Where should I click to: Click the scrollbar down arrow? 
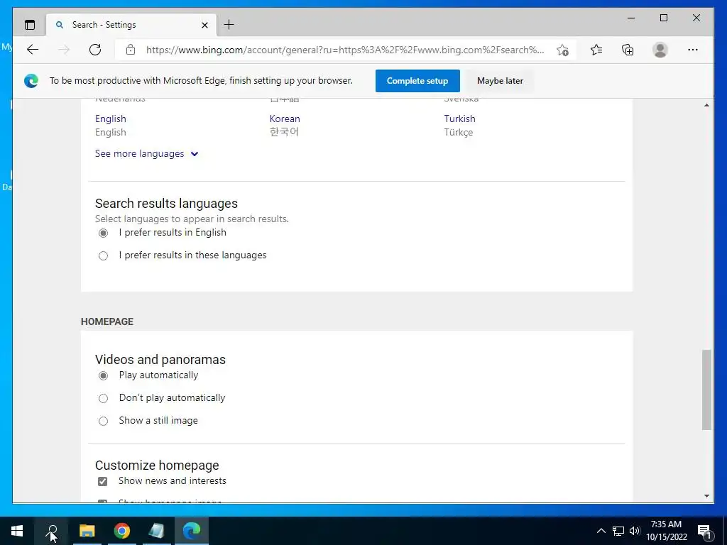pos(706,496)
